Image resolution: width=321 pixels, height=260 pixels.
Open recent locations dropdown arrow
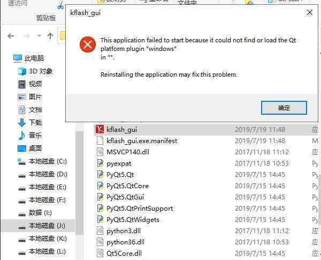[39, 36]
